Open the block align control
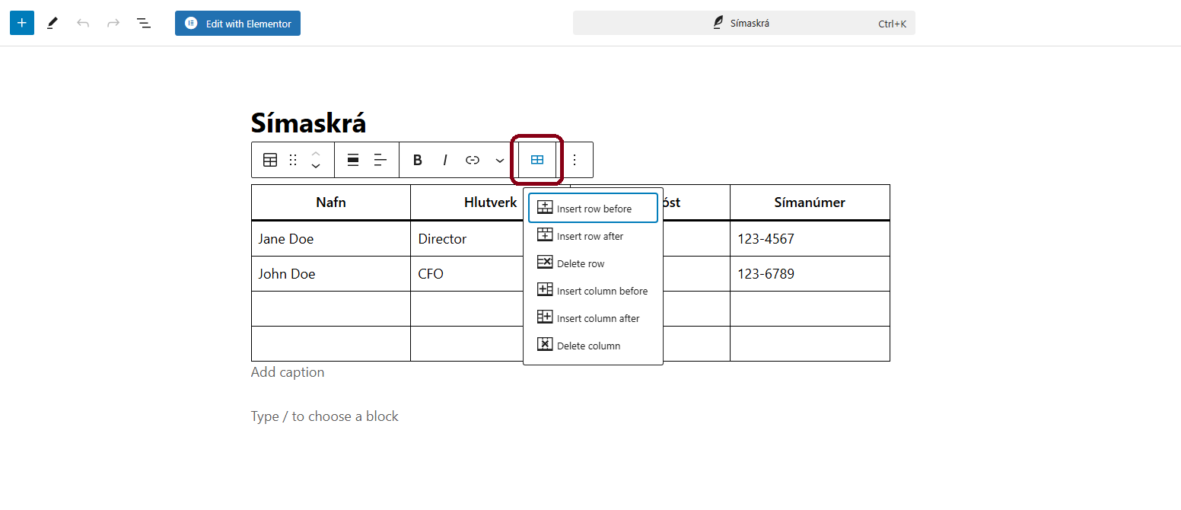The image size is (1181, 510). [353, 160]
